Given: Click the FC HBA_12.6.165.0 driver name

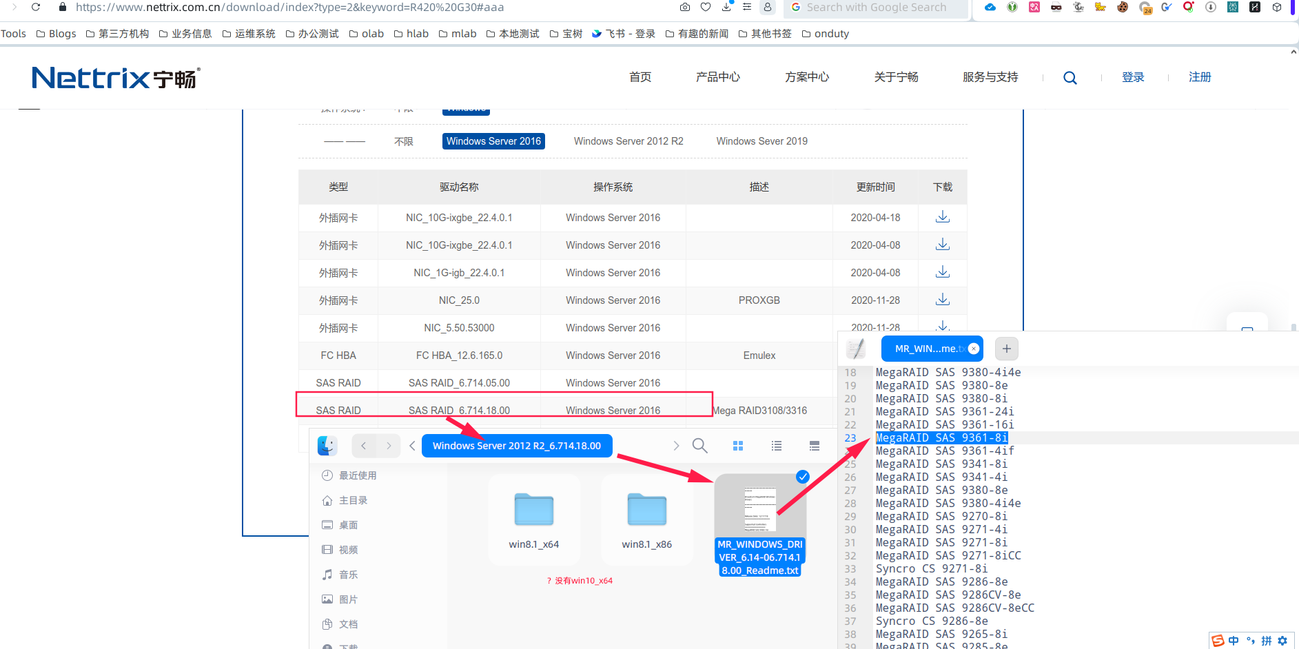Looking at the screenshot, I should [x=459, y=356].
